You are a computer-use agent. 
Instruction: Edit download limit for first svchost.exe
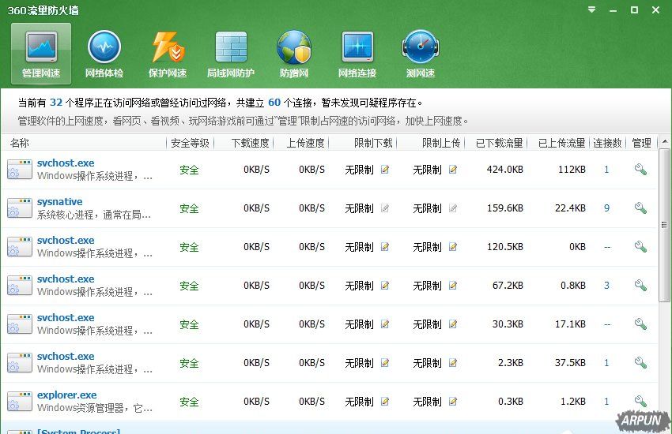point(385,170)
